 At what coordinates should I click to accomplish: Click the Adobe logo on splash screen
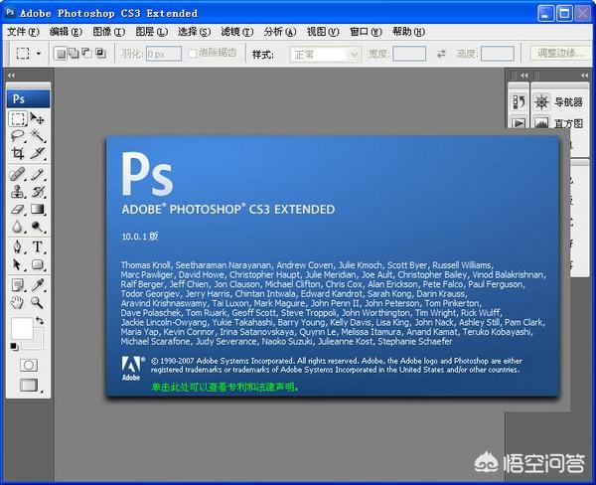[x=131, y=368]
